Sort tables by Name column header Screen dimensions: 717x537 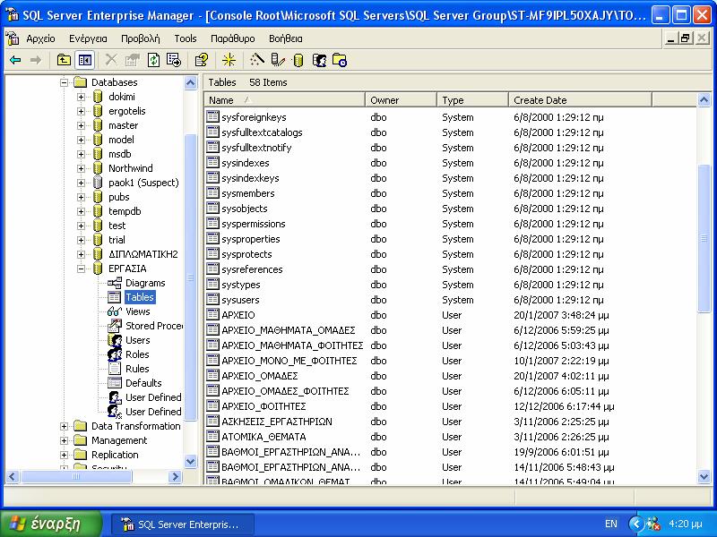tap(284, 100)
